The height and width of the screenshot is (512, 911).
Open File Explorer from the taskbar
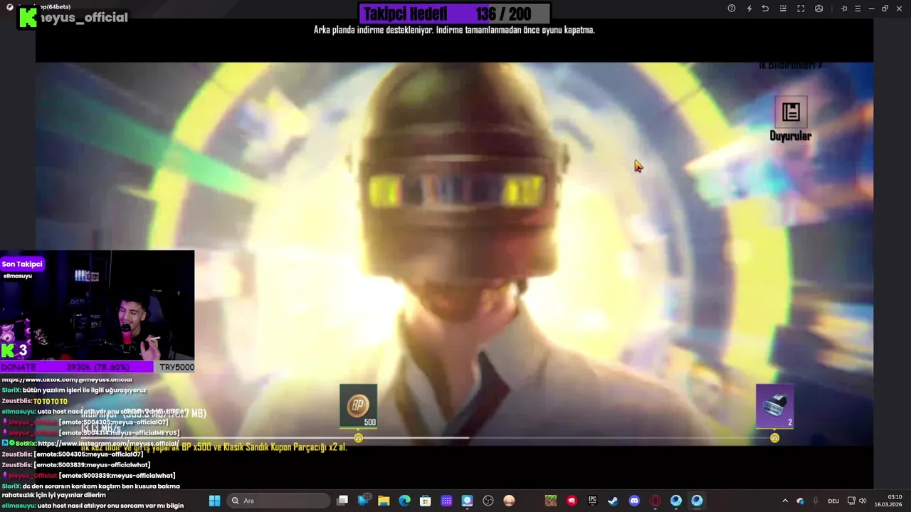384,501
